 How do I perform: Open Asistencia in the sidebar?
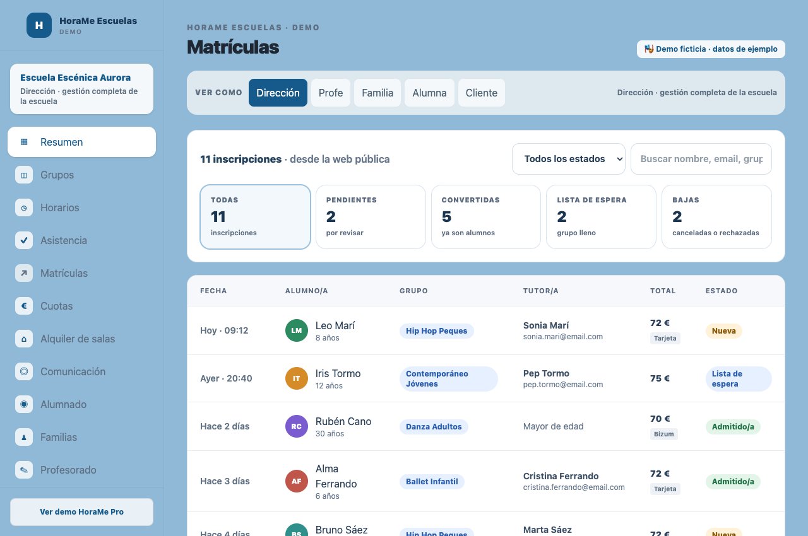tap(81, 240)
